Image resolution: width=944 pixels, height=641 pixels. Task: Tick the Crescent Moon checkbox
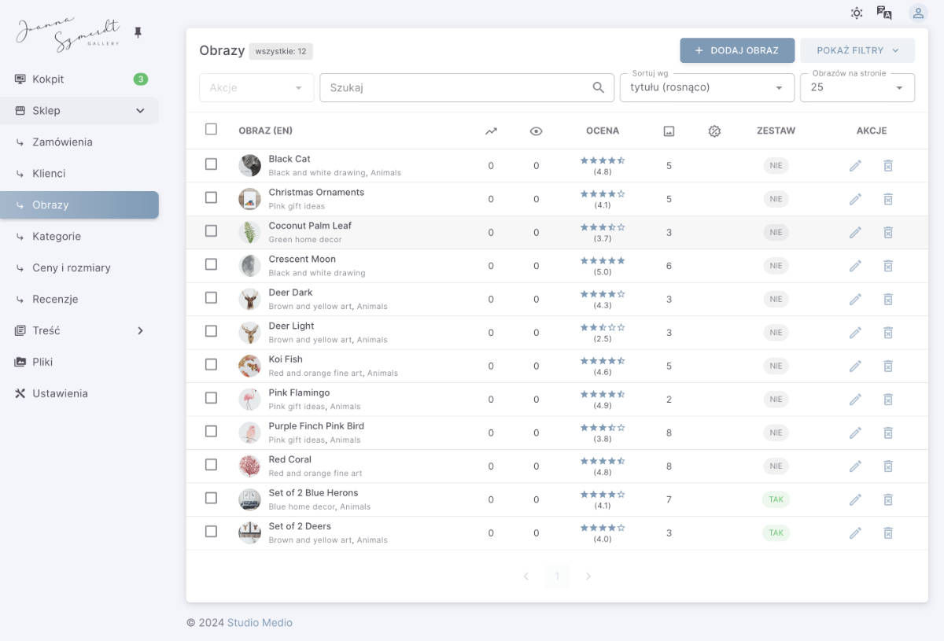(211, 264)
